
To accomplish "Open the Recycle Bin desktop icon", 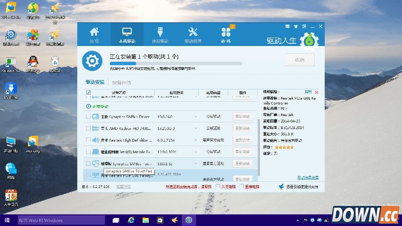I will (x=55, y=61).
